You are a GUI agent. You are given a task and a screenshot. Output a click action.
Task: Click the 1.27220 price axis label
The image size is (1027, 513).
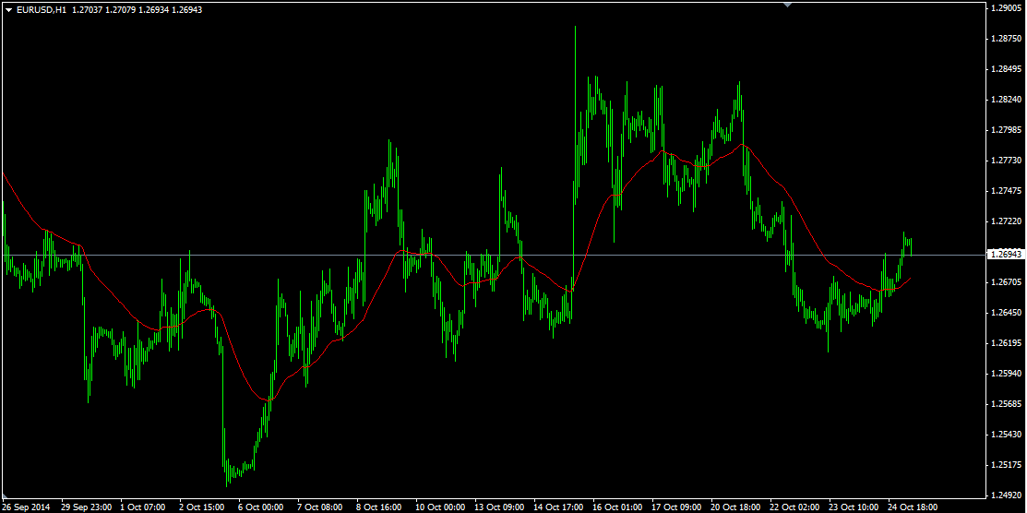1005,221
